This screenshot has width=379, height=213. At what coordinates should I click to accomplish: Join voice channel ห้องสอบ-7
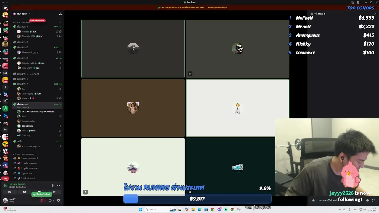[37, 84]
